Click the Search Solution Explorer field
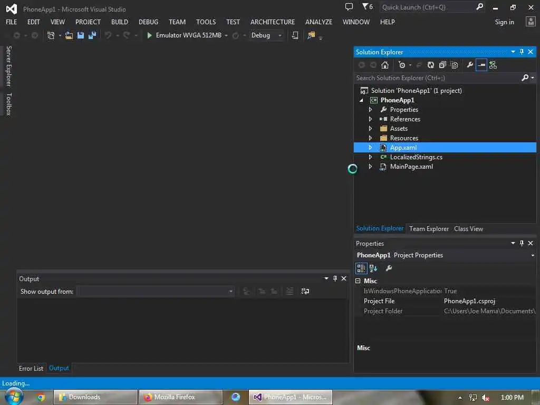 (x=437, y=78)
